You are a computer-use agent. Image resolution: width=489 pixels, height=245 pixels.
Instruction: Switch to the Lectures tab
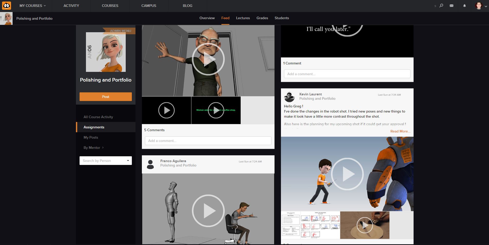click(x=243, y=18)
